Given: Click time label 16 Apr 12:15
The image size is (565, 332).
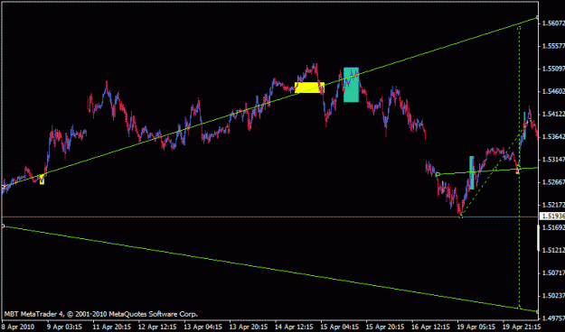Looking at the screenshot, I should (x=431, y=327).
